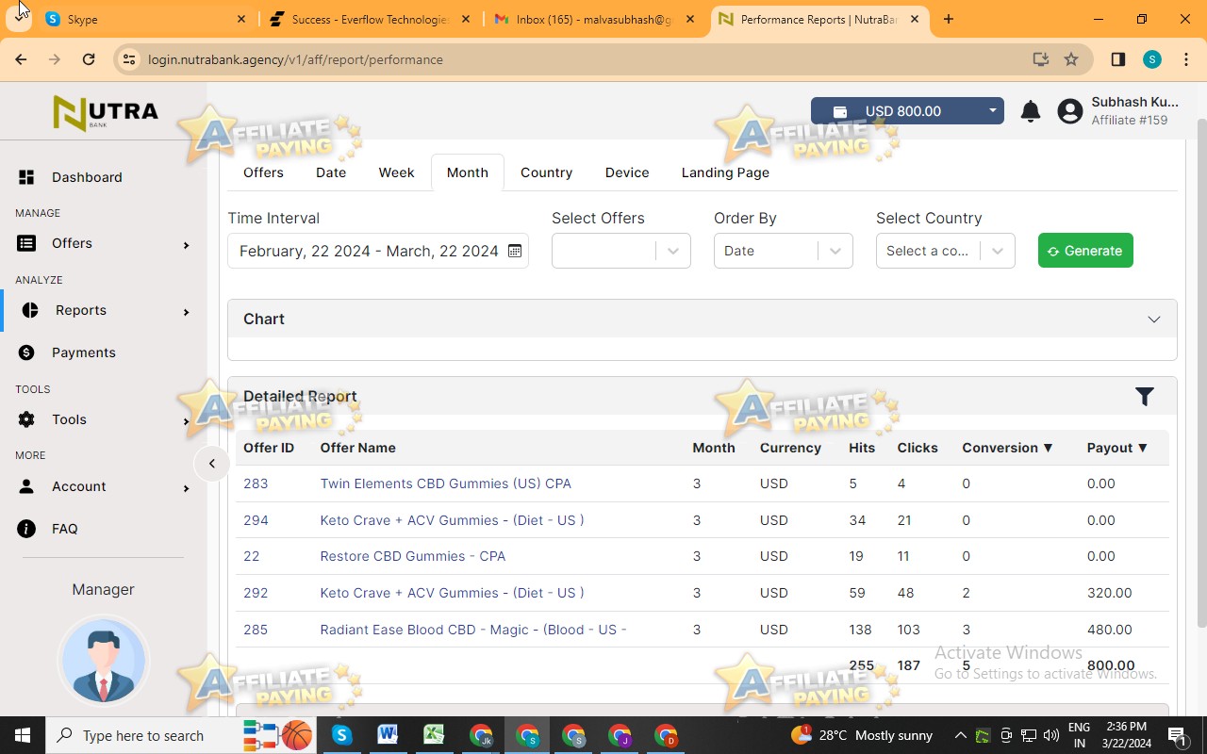Image resolution: width=1207 pixels, height=754 pixels.
Task: Reload the page in Chrome
Action: [x=89, y=59]
